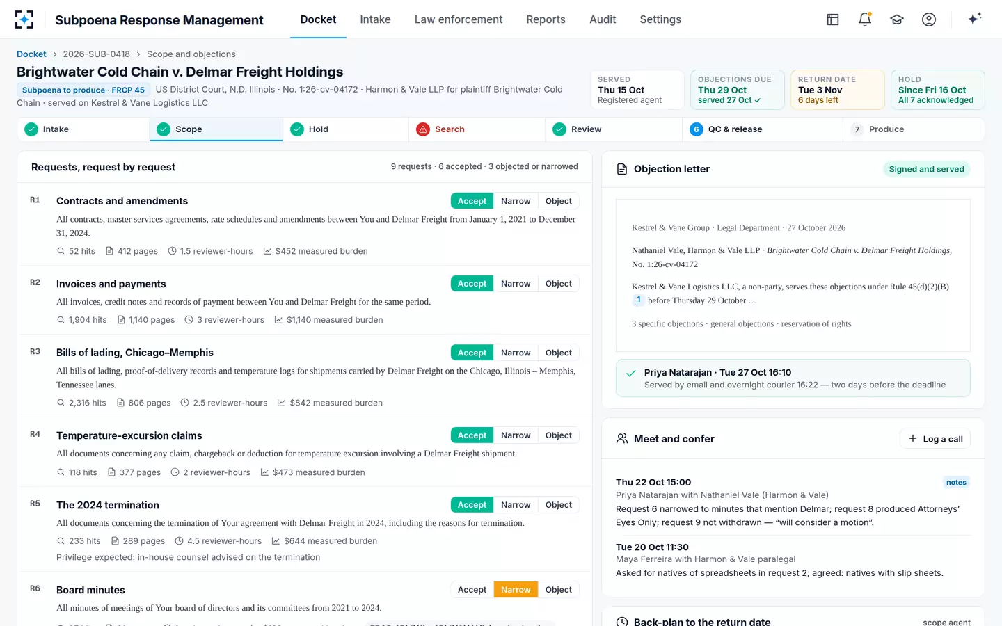Click the Back-plan clock icon
This screenshot has height=626, width=1002.
pos(622,622)
